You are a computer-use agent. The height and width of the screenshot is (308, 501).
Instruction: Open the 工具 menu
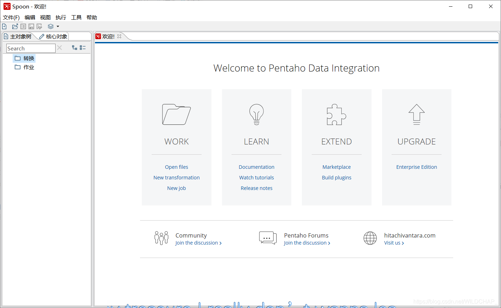76,17
